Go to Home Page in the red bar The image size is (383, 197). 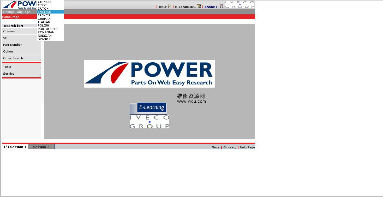[11, 17]
